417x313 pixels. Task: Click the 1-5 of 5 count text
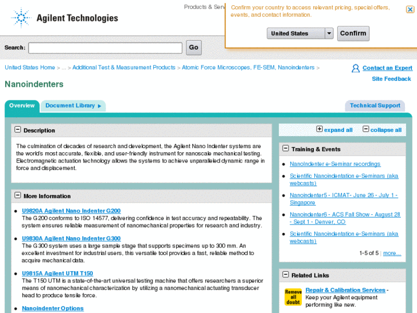click(369, 253)
